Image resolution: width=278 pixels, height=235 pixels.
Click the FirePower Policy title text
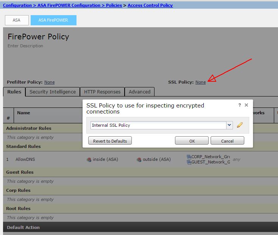pos(38,37)
